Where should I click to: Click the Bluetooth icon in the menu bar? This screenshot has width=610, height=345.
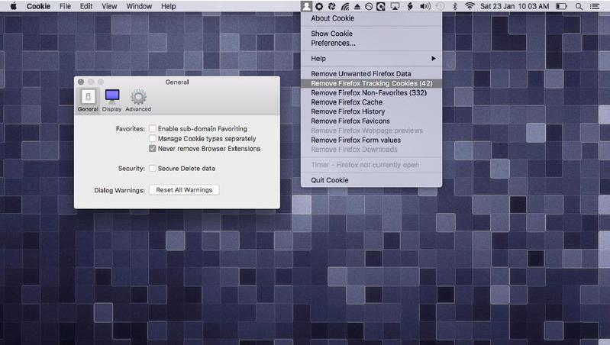tap(455, 6)
